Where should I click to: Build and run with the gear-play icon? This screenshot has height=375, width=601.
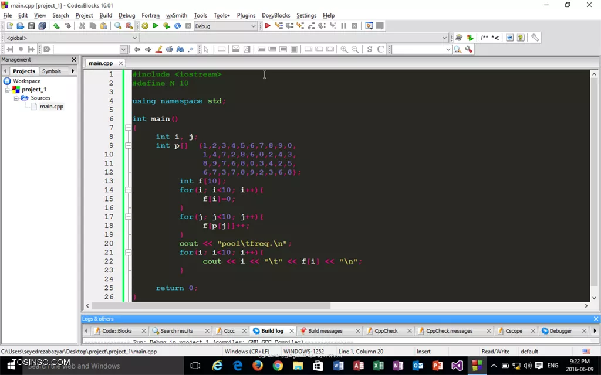coord(166,26)
